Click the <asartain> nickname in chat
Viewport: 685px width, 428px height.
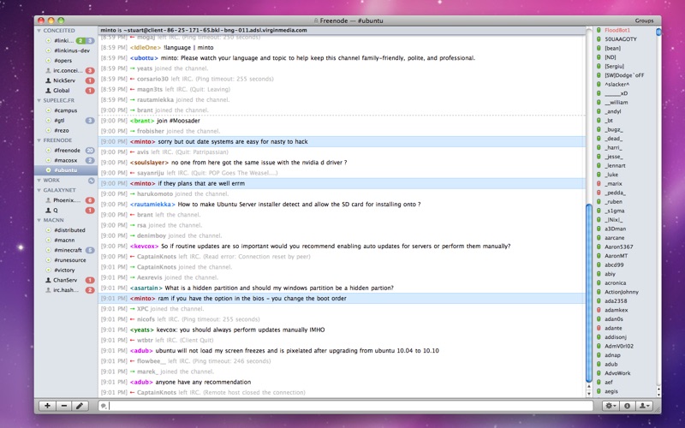[x=146, y=288]
